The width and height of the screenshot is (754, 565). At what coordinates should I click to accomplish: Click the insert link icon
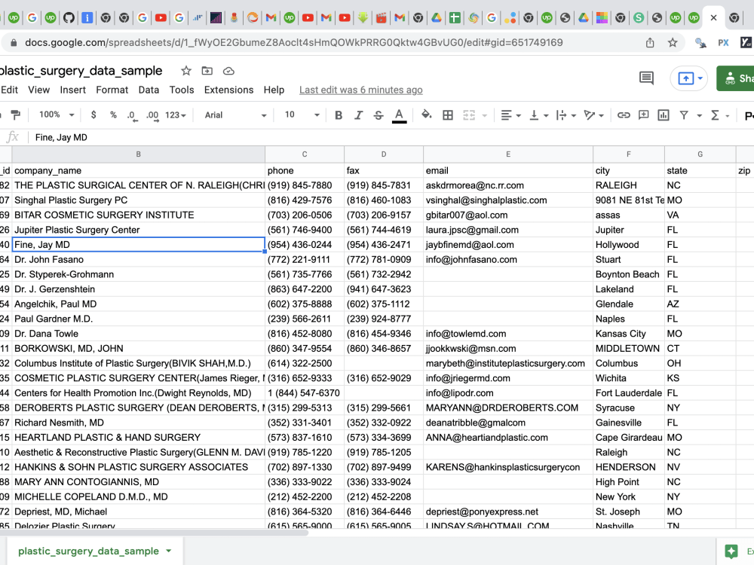[x=624, y=115]
